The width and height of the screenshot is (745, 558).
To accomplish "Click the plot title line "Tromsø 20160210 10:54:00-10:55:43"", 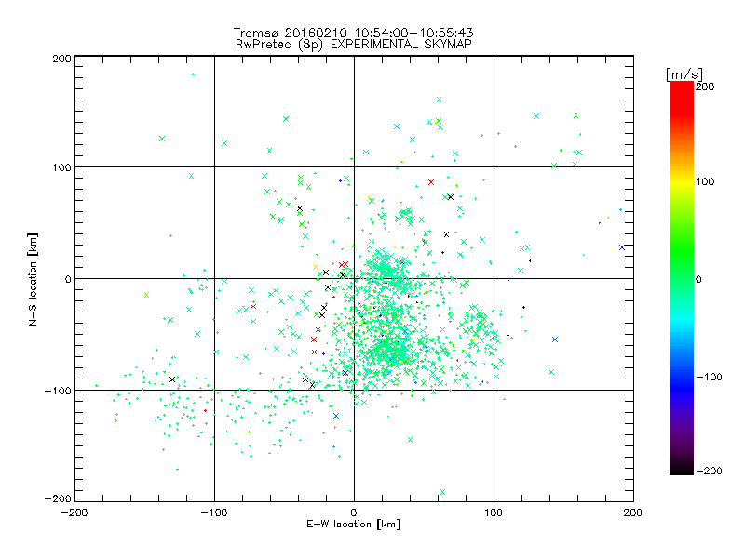I will 354,33.
